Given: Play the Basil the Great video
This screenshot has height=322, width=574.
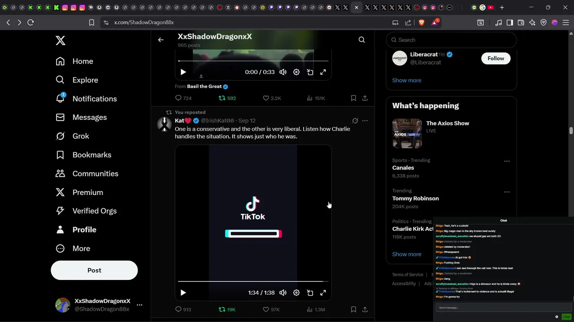Looking at the screenshot, I should pos(183,72).
